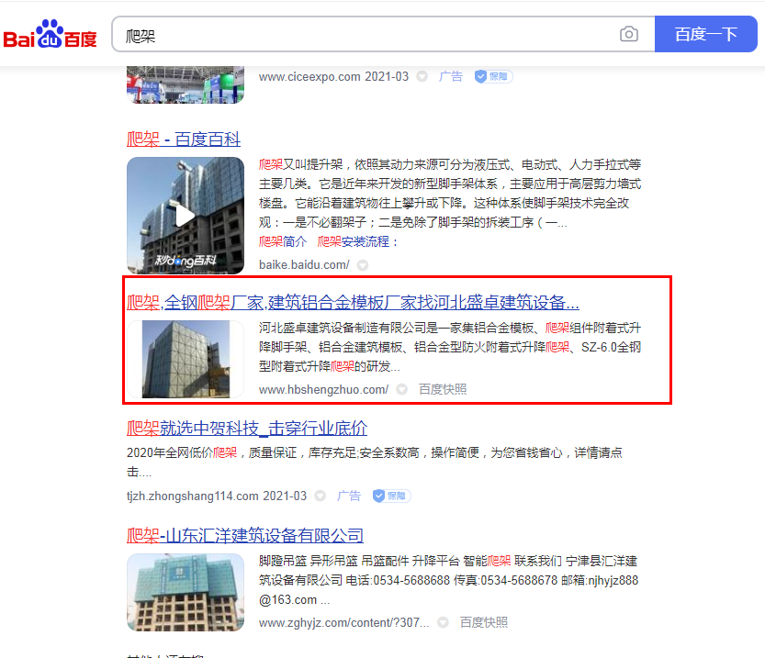Viewport: 765px width, 658px height.
Task: Open 爬架-山东汇洋建筑设备有限公司 result title
Action: tap(245, 536)
